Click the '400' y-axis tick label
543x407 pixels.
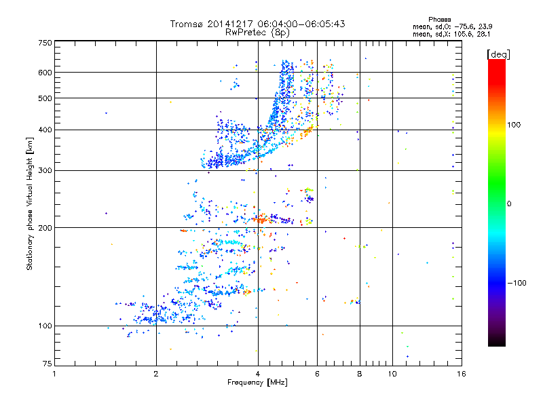point(45,130)
